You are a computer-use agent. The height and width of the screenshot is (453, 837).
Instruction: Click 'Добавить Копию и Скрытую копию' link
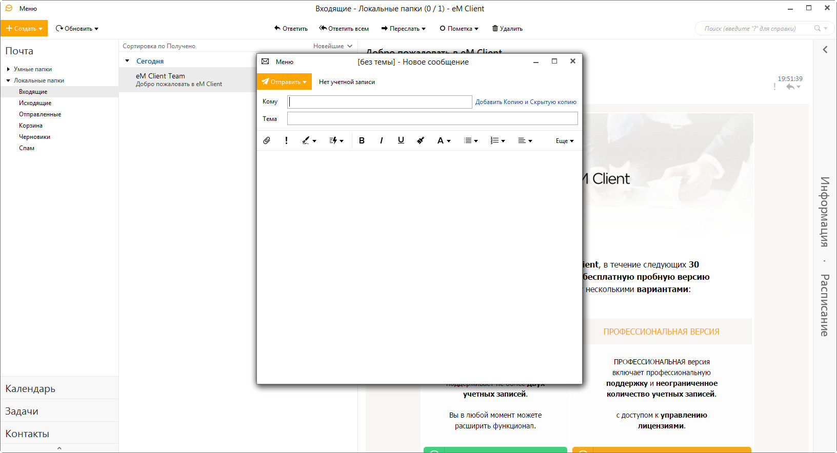[526, 102]
